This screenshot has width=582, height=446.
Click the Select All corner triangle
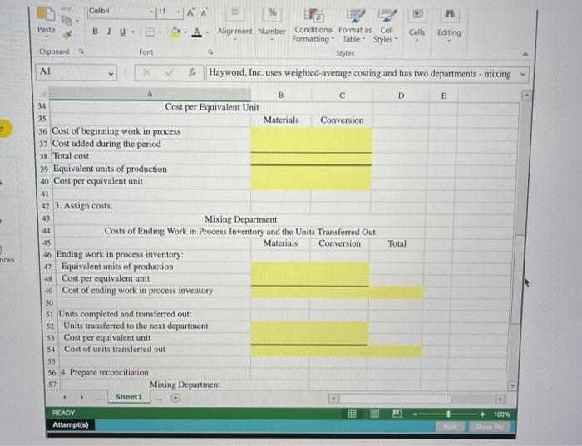coord(43,93)
